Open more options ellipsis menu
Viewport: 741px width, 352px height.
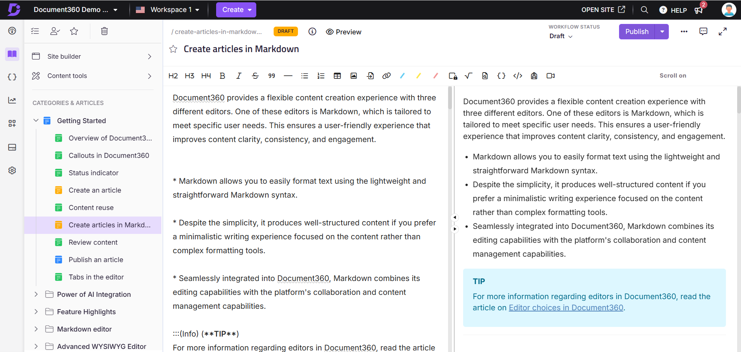click(x=684, y=32)
